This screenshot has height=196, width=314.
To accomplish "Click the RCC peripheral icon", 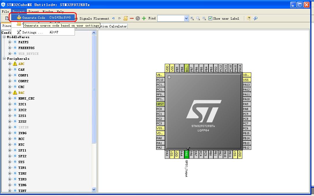I will (15, 139).
